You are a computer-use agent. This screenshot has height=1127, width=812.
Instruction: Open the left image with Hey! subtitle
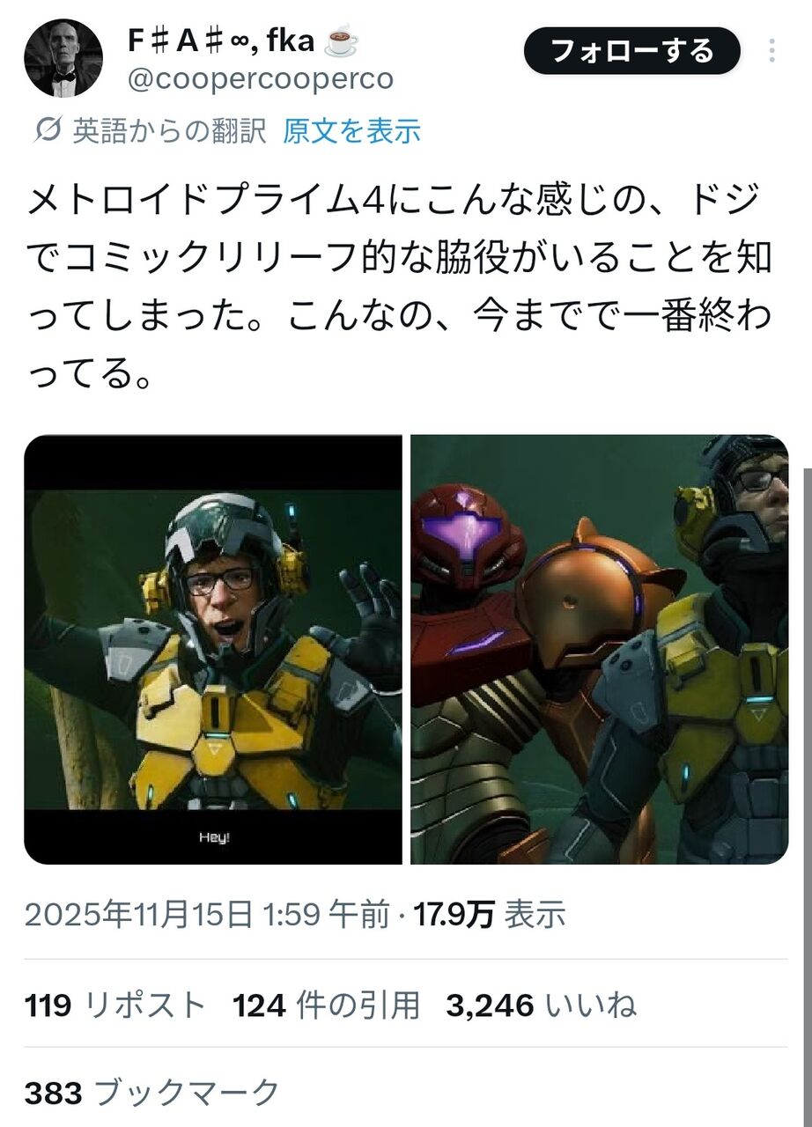point(213,650)
